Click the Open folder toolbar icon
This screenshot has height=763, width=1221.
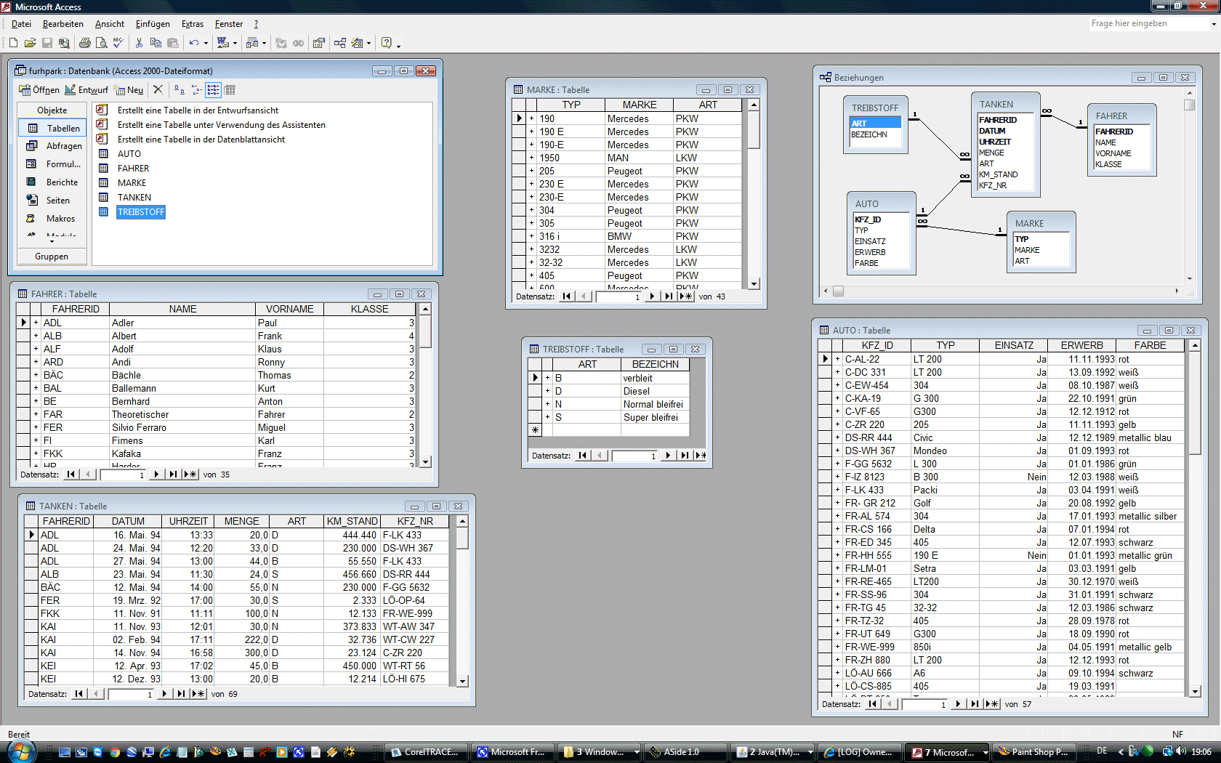[x=30, y=43]
